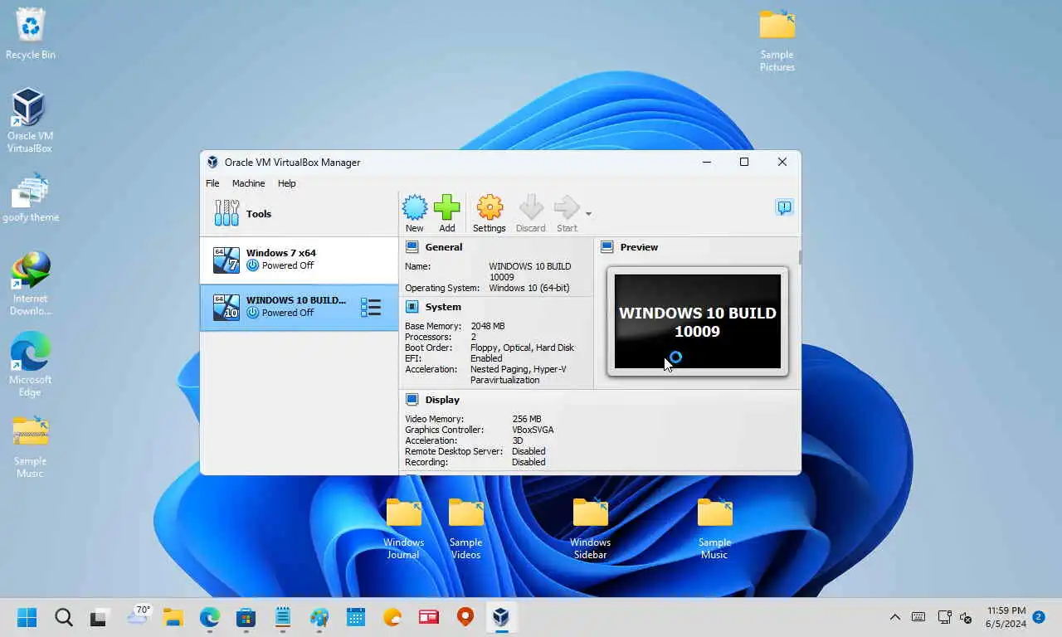Select the Tools item in left panel
The width and height of the screenshot is (1062, 637).
click(299, 214)
